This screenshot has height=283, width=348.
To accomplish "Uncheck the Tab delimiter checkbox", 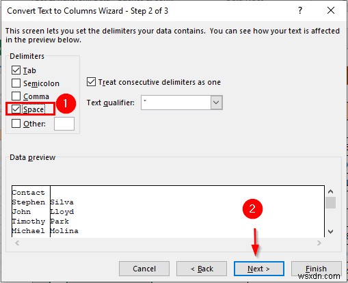I will pos(16,70).
